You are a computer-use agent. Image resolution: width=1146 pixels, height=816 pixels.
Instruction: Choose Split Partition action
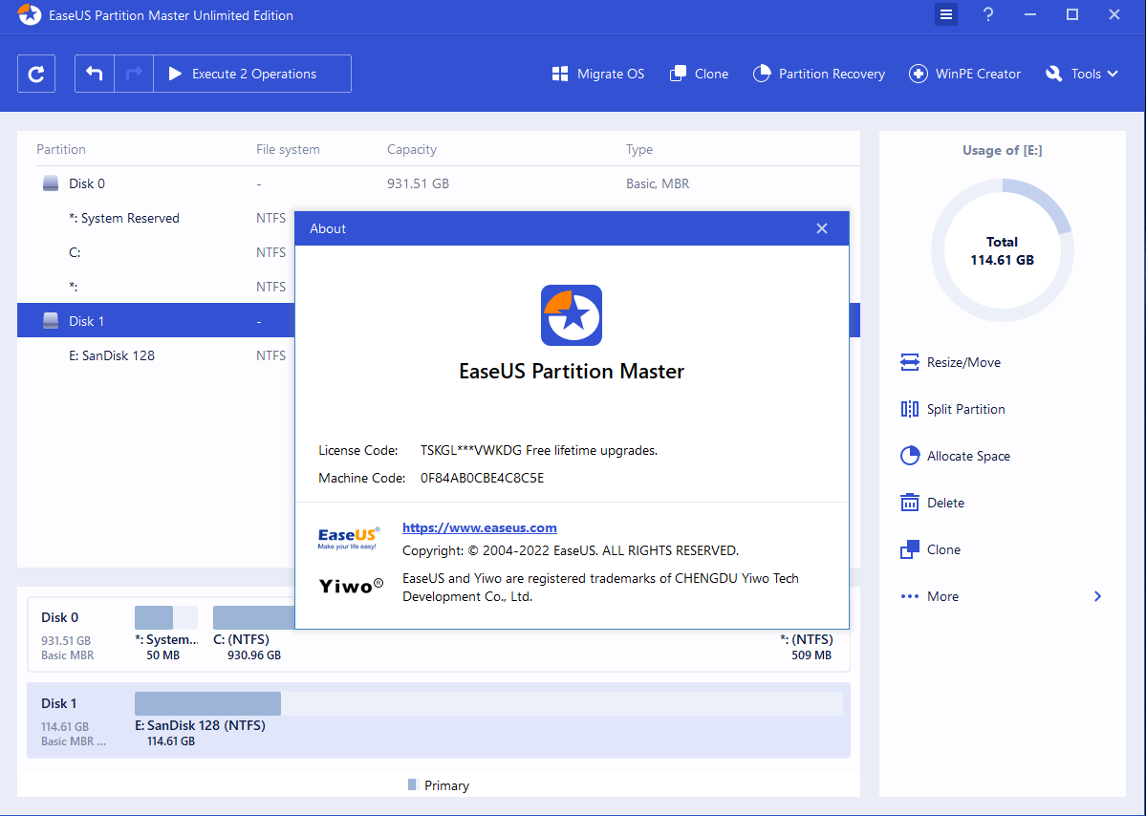(x=952, y=409)
